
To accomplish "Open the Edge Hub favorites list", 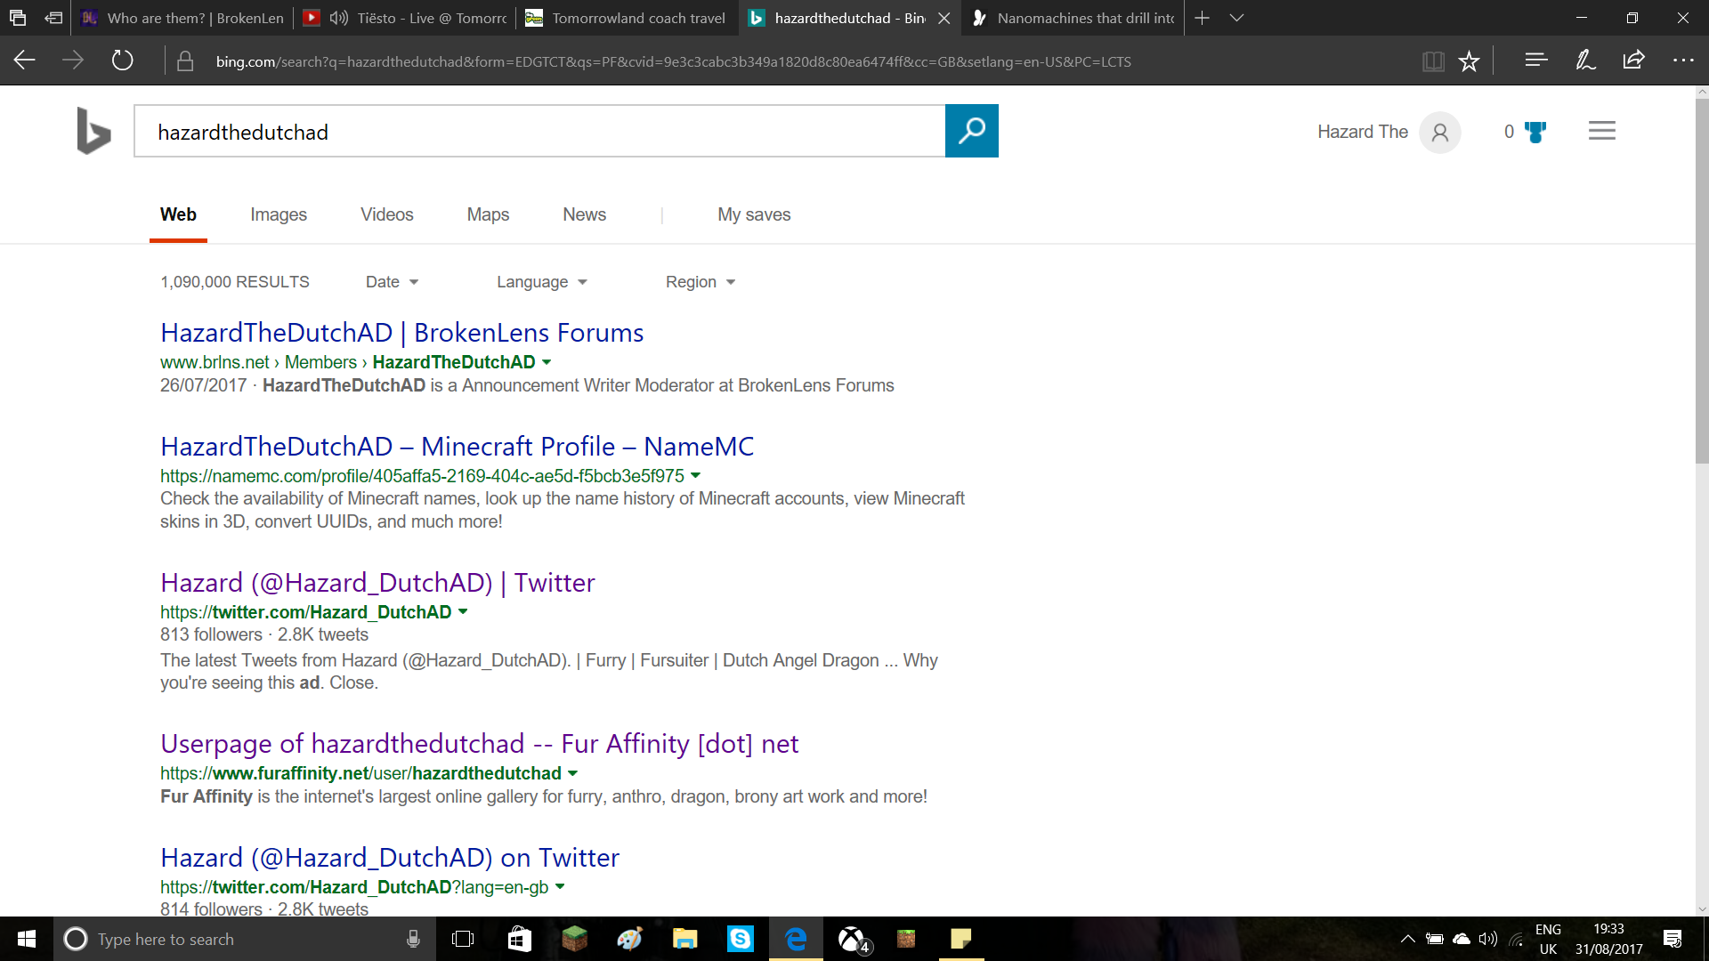I will (x=1536, y=61).
